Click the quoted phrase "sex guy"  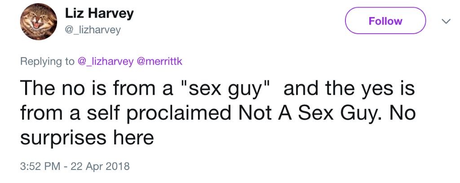tap(224, 89)
